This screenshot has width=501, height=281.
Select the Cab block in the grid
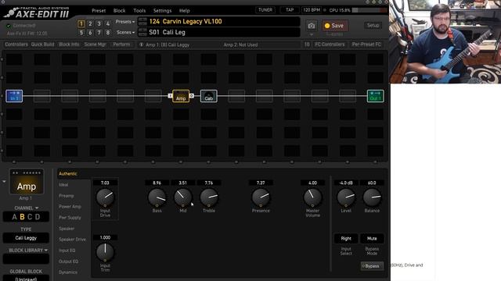coord(209,96)
